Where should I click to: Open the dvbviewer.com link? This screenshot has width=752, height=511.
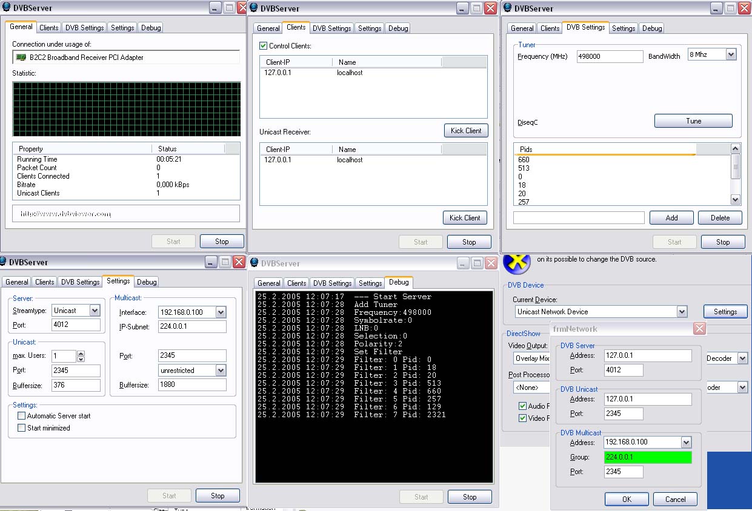point(65,214)
